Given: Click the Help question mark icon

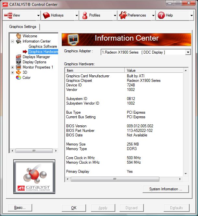Looking at the screenshot, I should 161,15.
